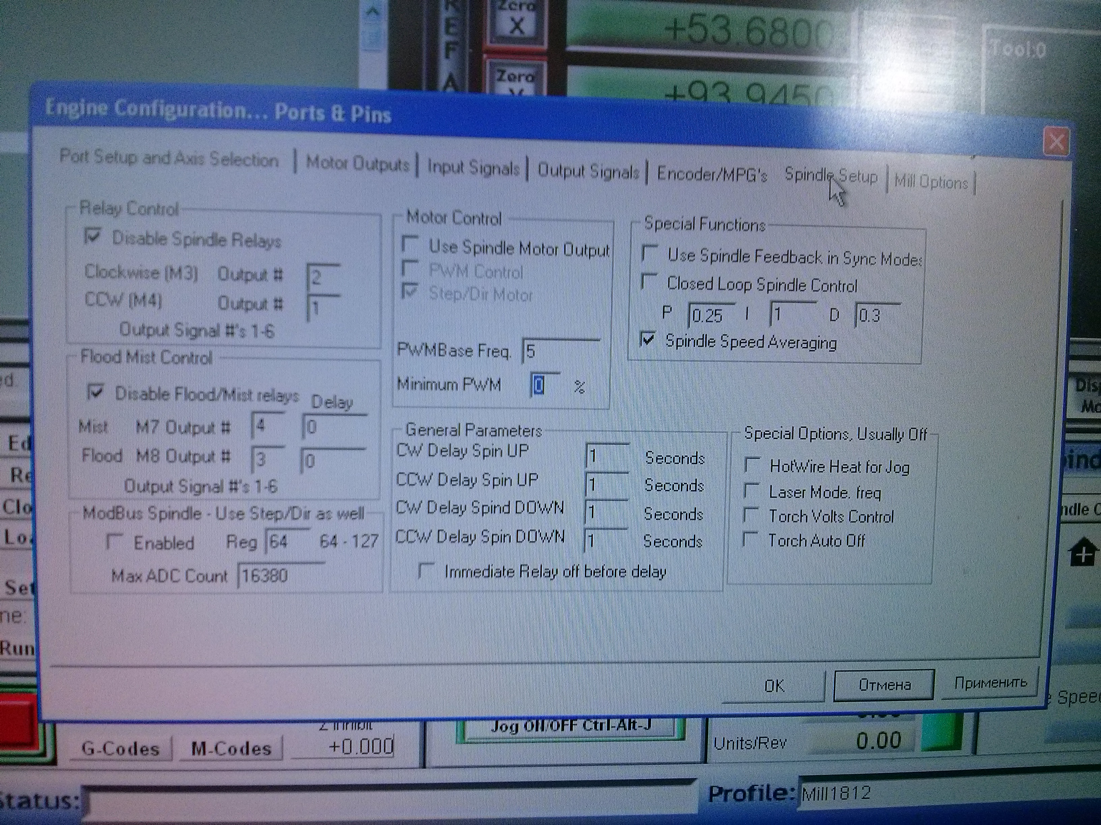Screen dimensions: 1101x825
Task: Click the Применить apply button
Action: (990, 683)
